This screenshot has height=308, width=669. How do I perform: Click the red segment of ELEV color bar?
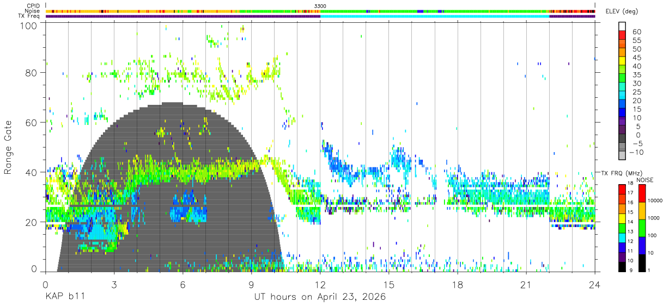click(623, 34)
